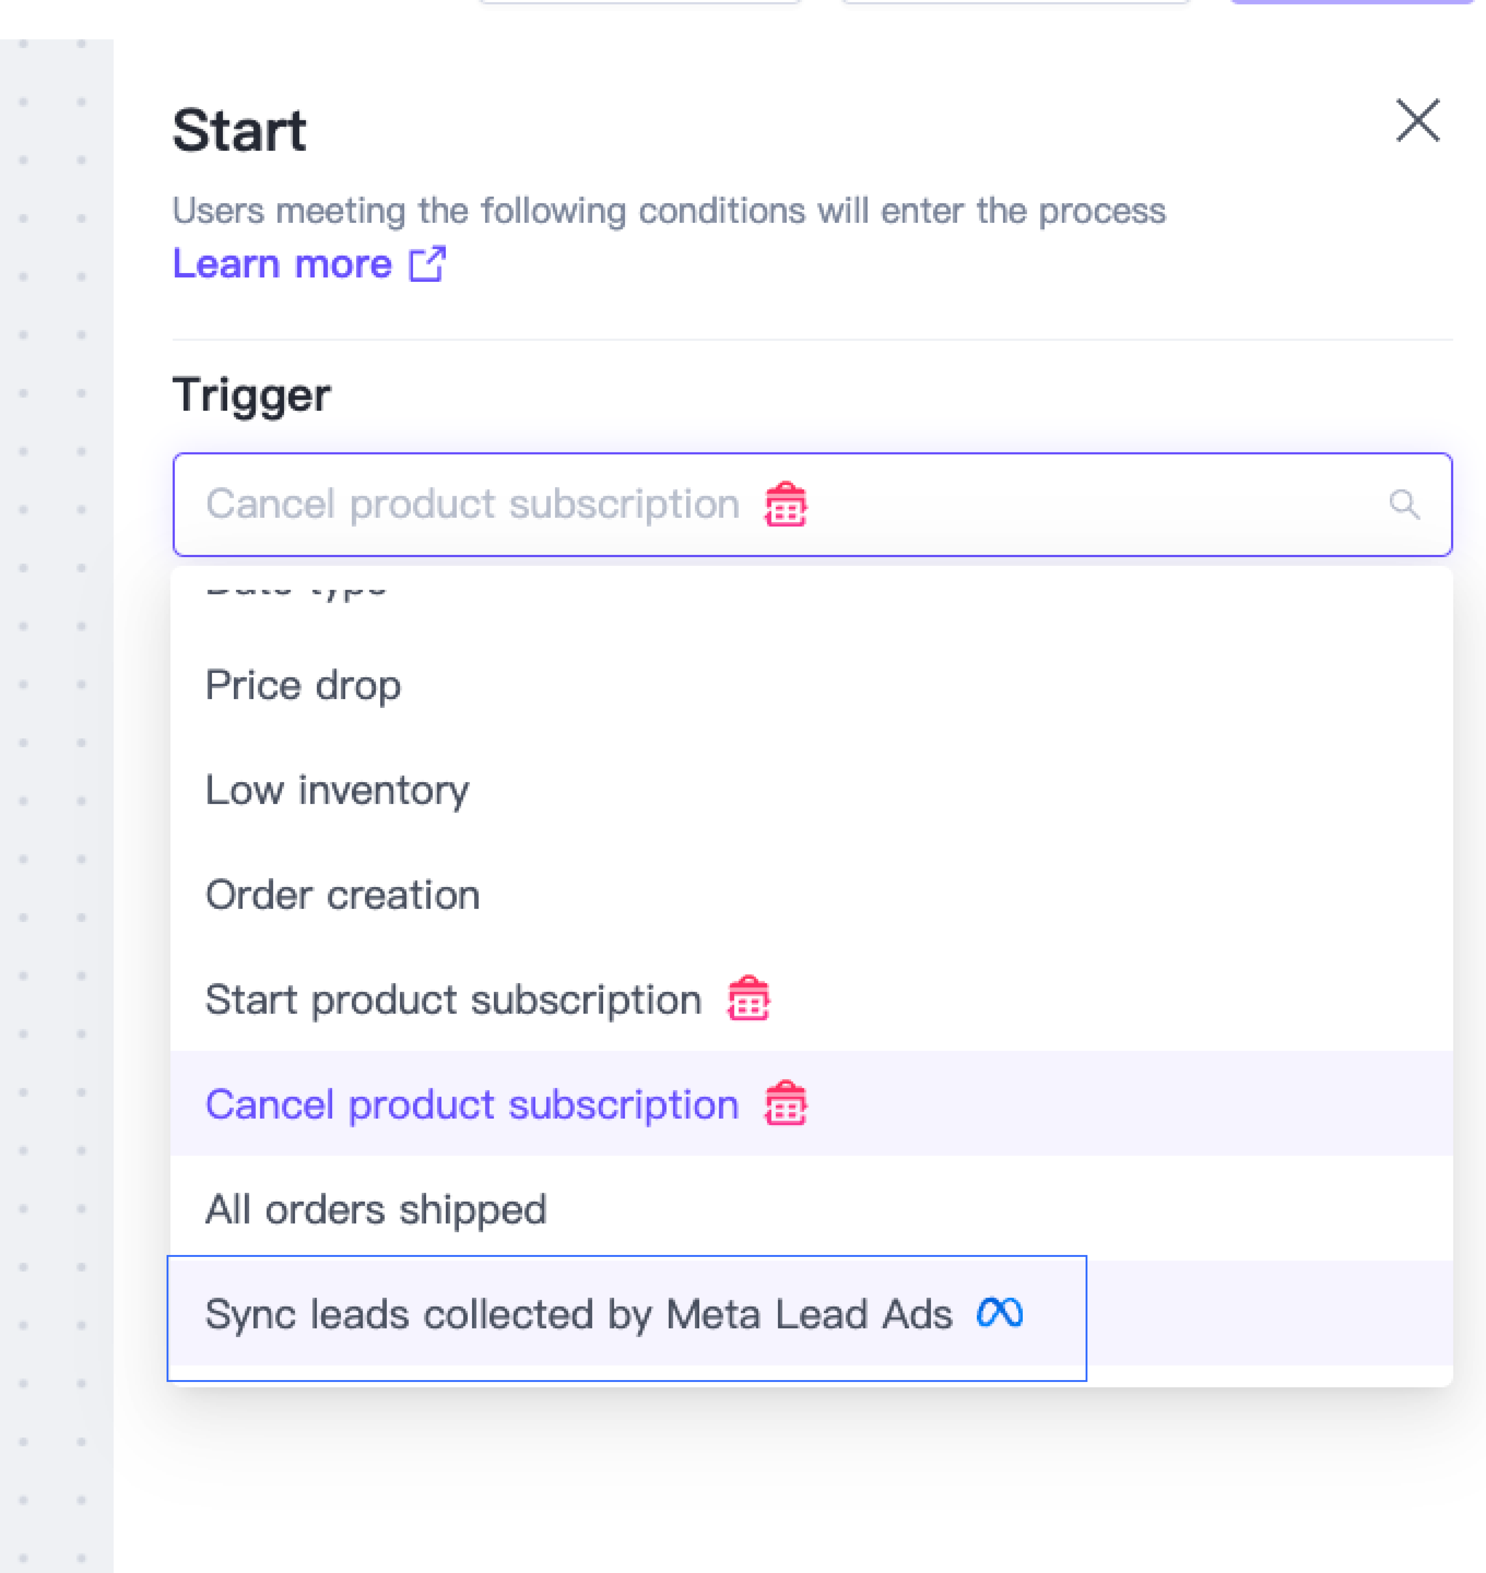Click the shop icon inside the Trigger field
The height and width of the screenshot is (1573, 1486).
point(785,505)
